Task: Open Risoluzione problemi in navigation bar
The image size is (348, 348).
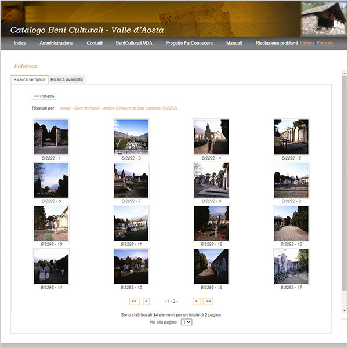Action: tap(277, 43)
